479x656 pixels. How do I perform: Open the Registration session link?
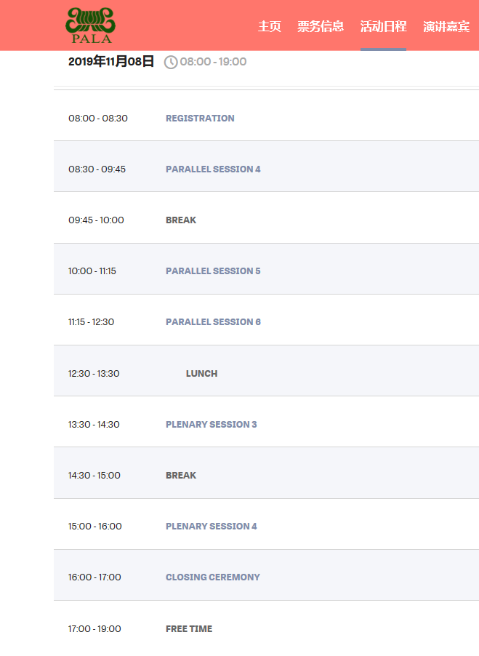(200, 119)
